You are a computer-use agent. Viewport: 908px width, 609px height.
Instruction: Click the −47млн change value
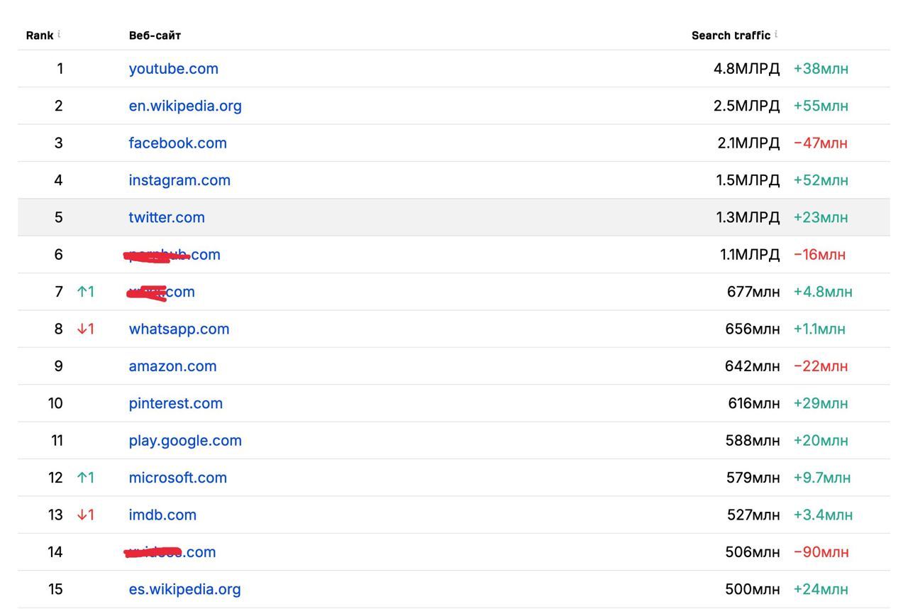tap(821, 143)
